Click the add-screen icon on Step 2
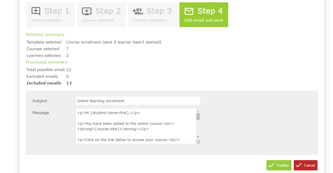This screenshot has height=173, width=333. [86, 11]
